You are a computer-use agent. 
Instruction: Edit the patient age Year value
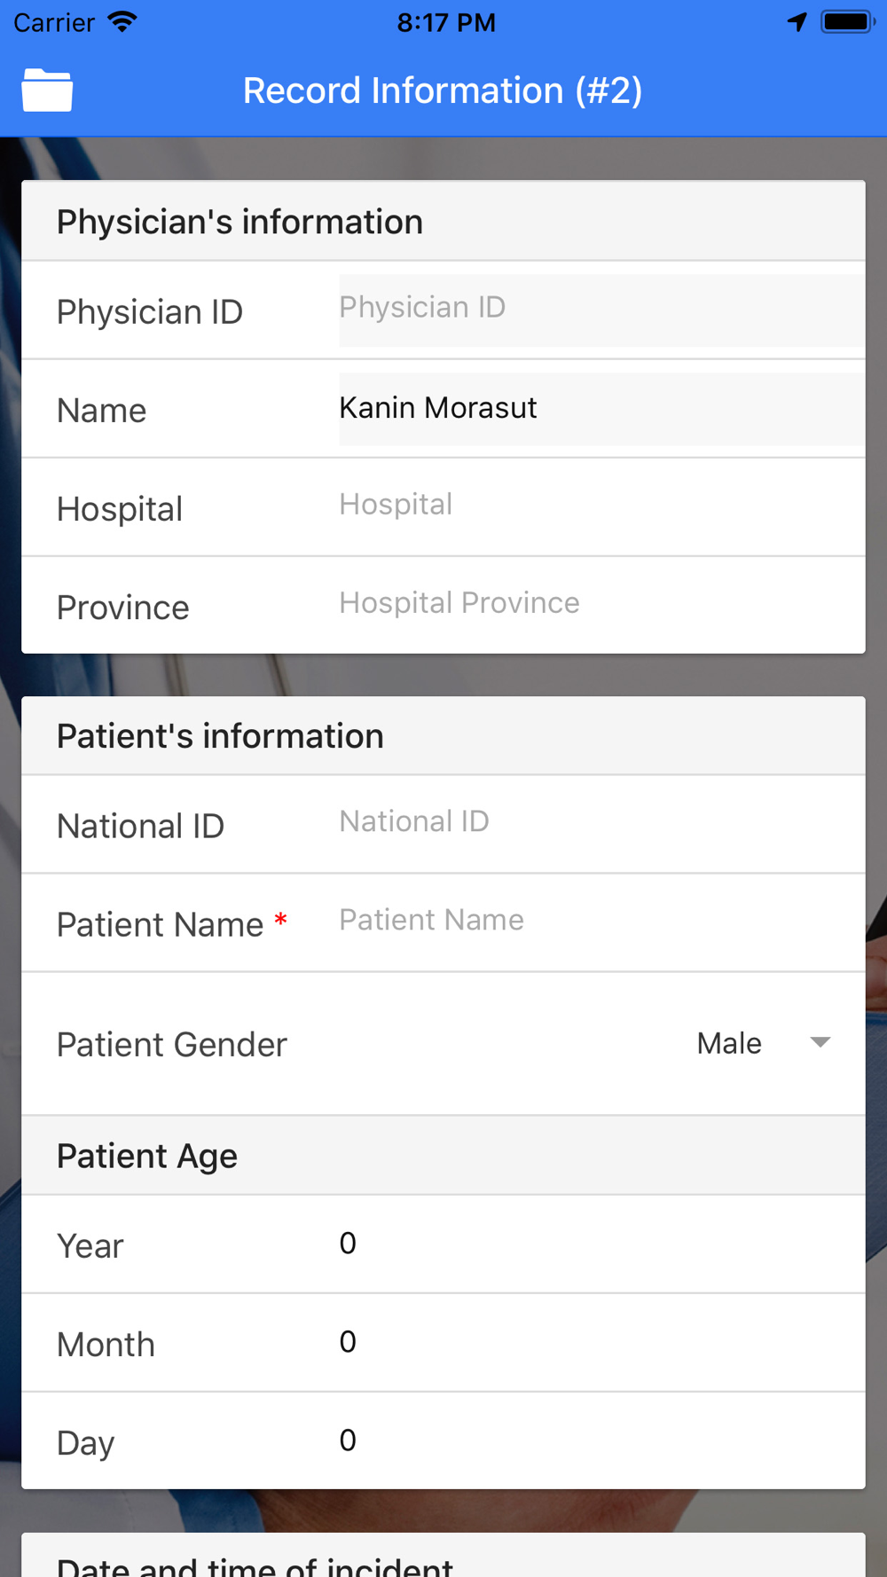tap(601, 1244)
